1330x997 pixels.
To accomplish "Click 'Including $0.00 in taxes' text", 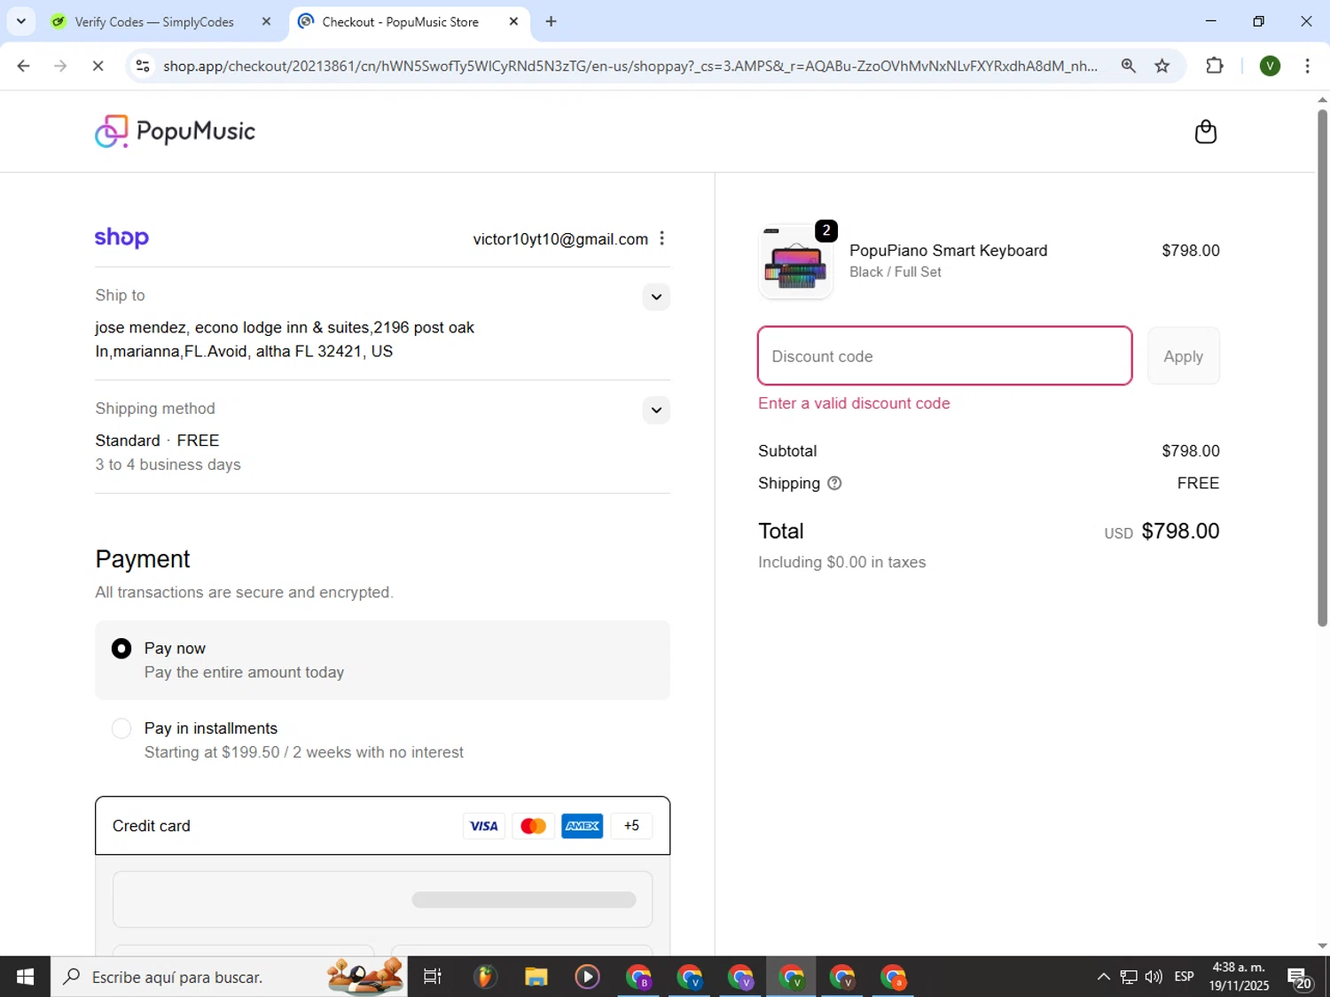I will coord(841,562).
